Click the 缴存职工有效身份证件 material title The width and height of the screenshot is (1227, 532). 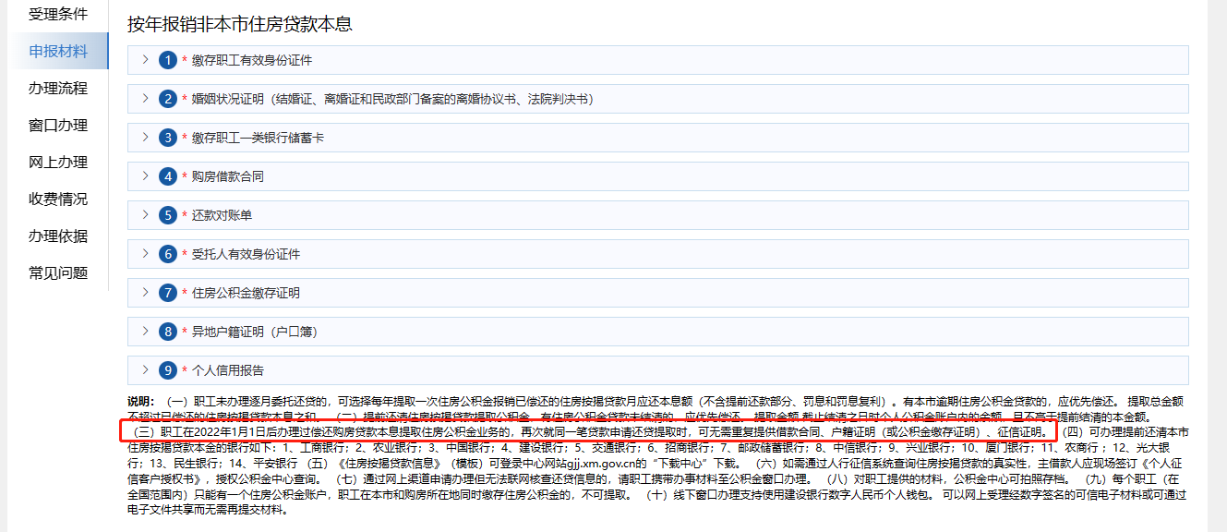[x=252, y=61]
